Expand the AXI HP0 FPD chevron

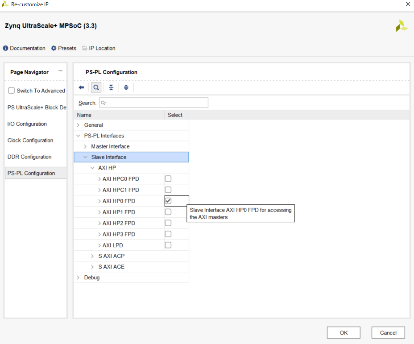tap(99, 201)
